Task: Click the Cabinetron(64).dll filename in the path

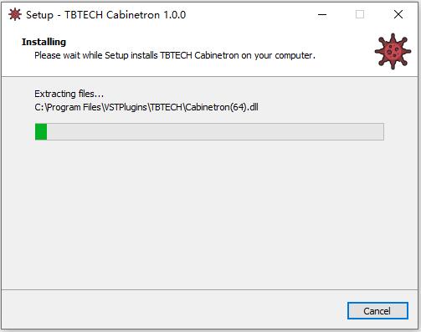Action: [x=222, y=107]
